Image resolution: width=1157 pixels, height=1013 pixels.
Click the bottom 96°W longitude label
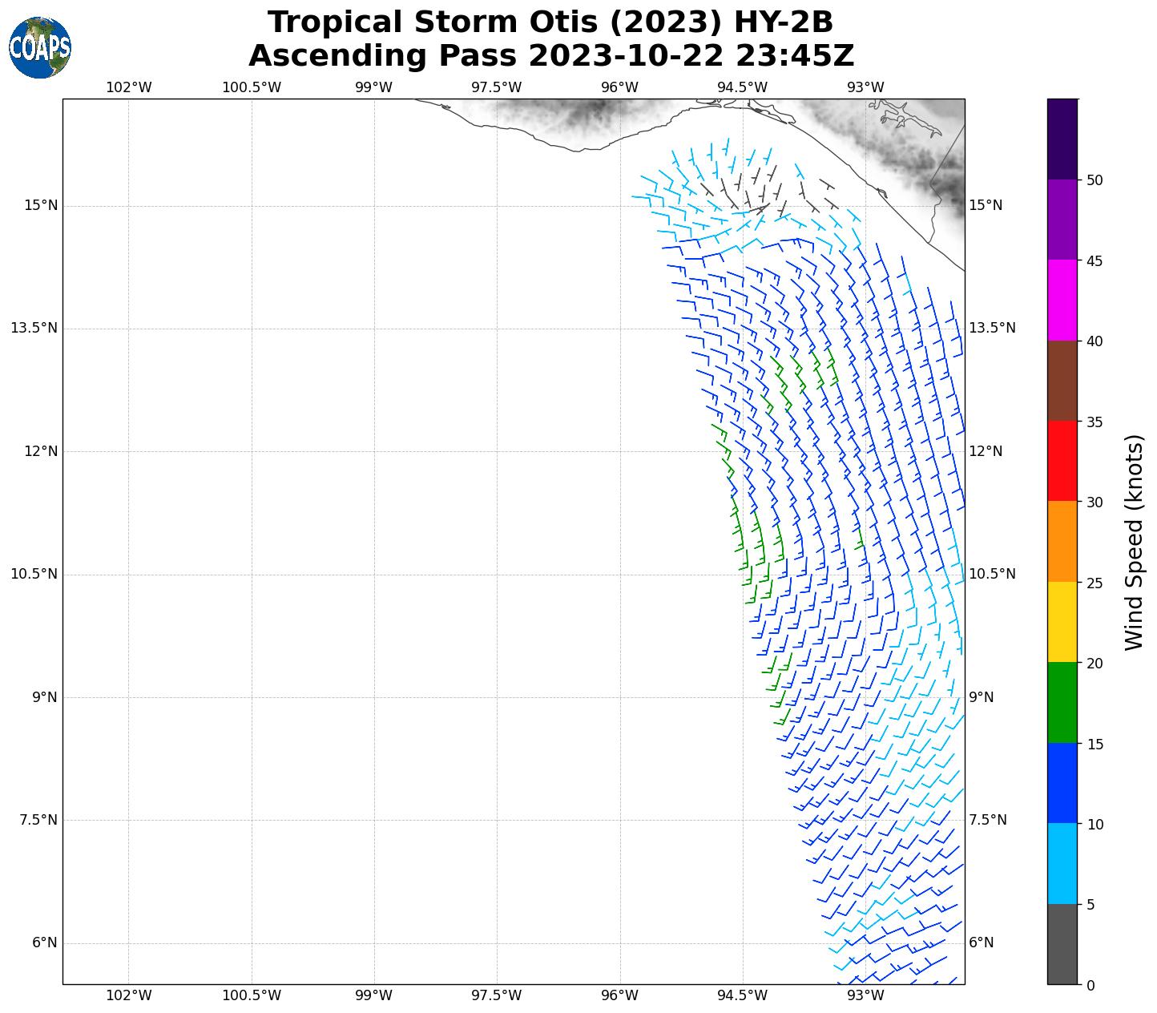pyautogui.click(x=619, y=995)
